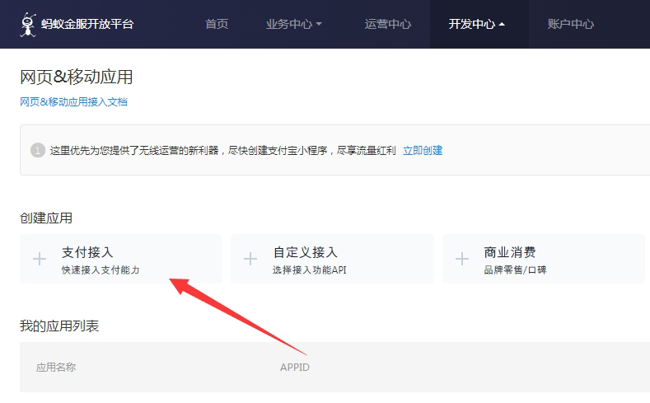Click the 应用名称 column header
650x403 pixels.
coord(56,368)
